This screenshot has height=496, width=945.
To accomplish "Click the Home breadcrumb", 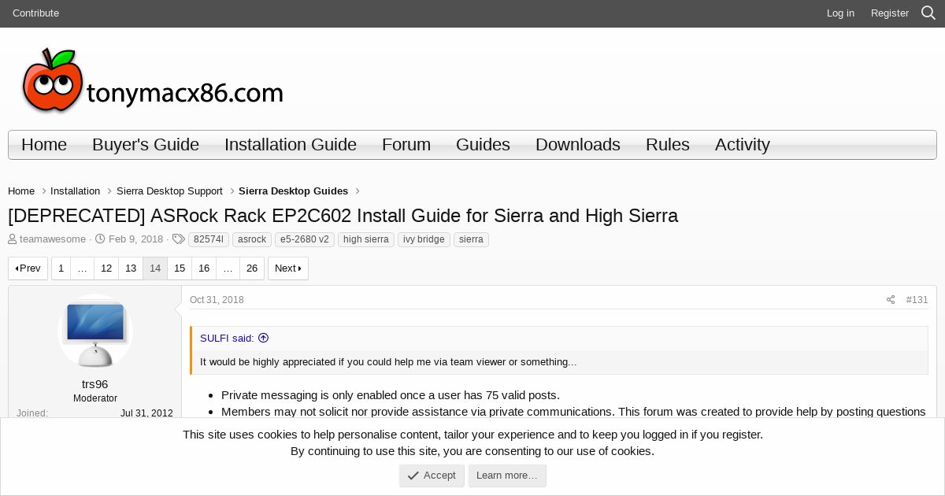I will 21,191.
